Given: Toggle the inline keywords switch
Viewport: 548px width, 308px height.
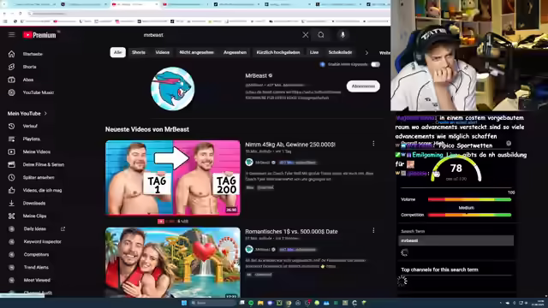Looking at the screenshot, I should tap(375, 64).
